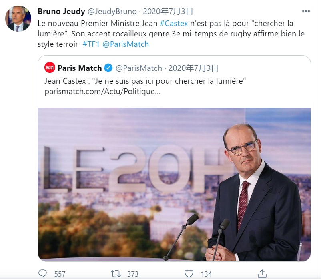Open the share tweet icon
Screen dimensions: 321x279
(x=262, y=274)
